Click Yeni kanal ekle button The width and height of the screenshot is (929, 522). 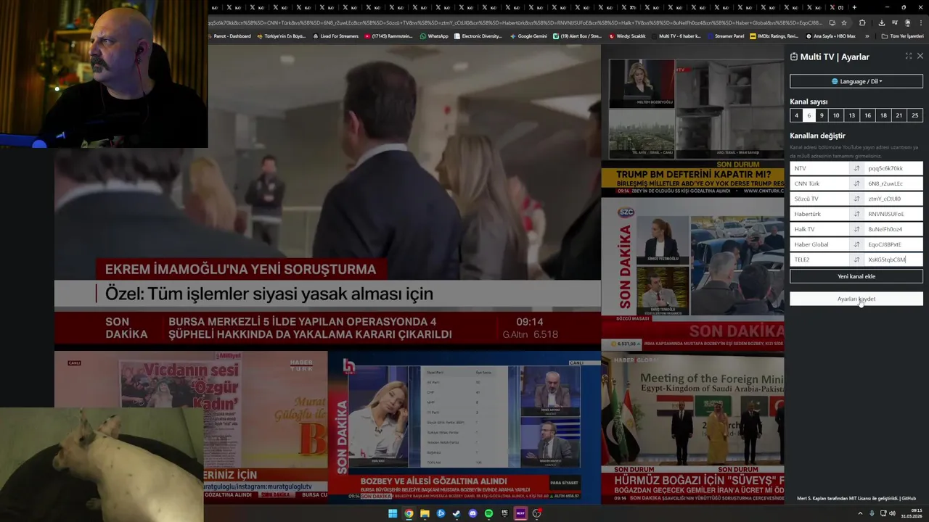point(856,276)
